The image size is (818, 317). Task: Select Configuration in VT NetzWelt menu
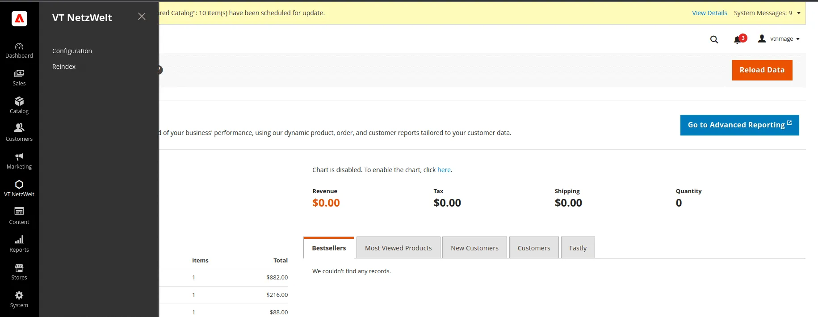(72, 51)
